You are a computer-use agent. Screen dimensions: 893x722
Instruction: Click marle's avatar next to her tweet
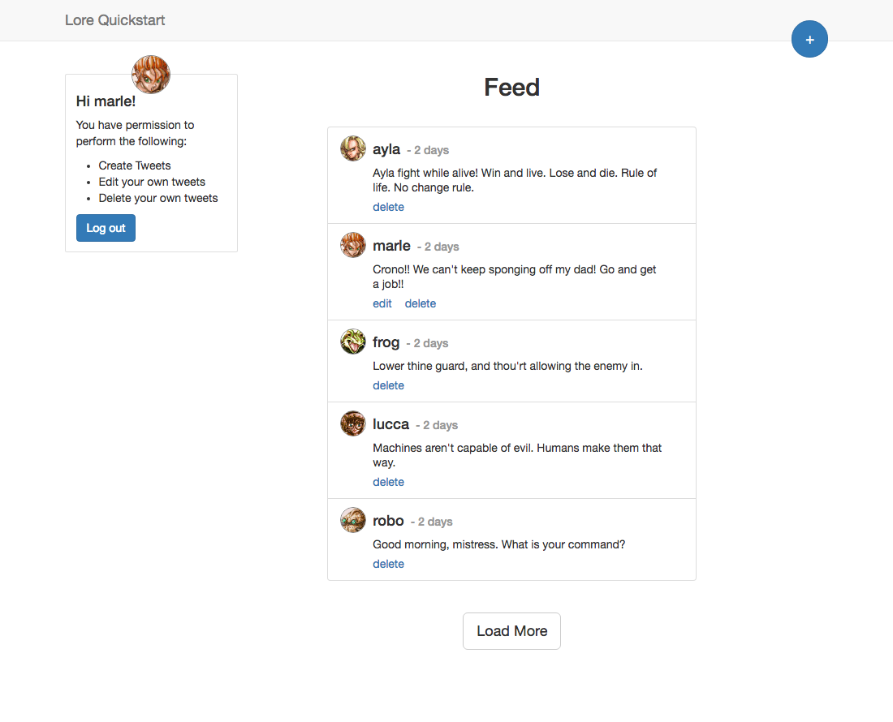coord(353,245)
